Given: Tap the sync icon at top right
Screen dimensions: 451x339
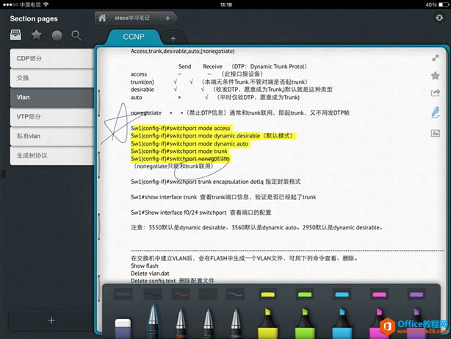Looking at the screenshot, I should [x=439, y=18].
